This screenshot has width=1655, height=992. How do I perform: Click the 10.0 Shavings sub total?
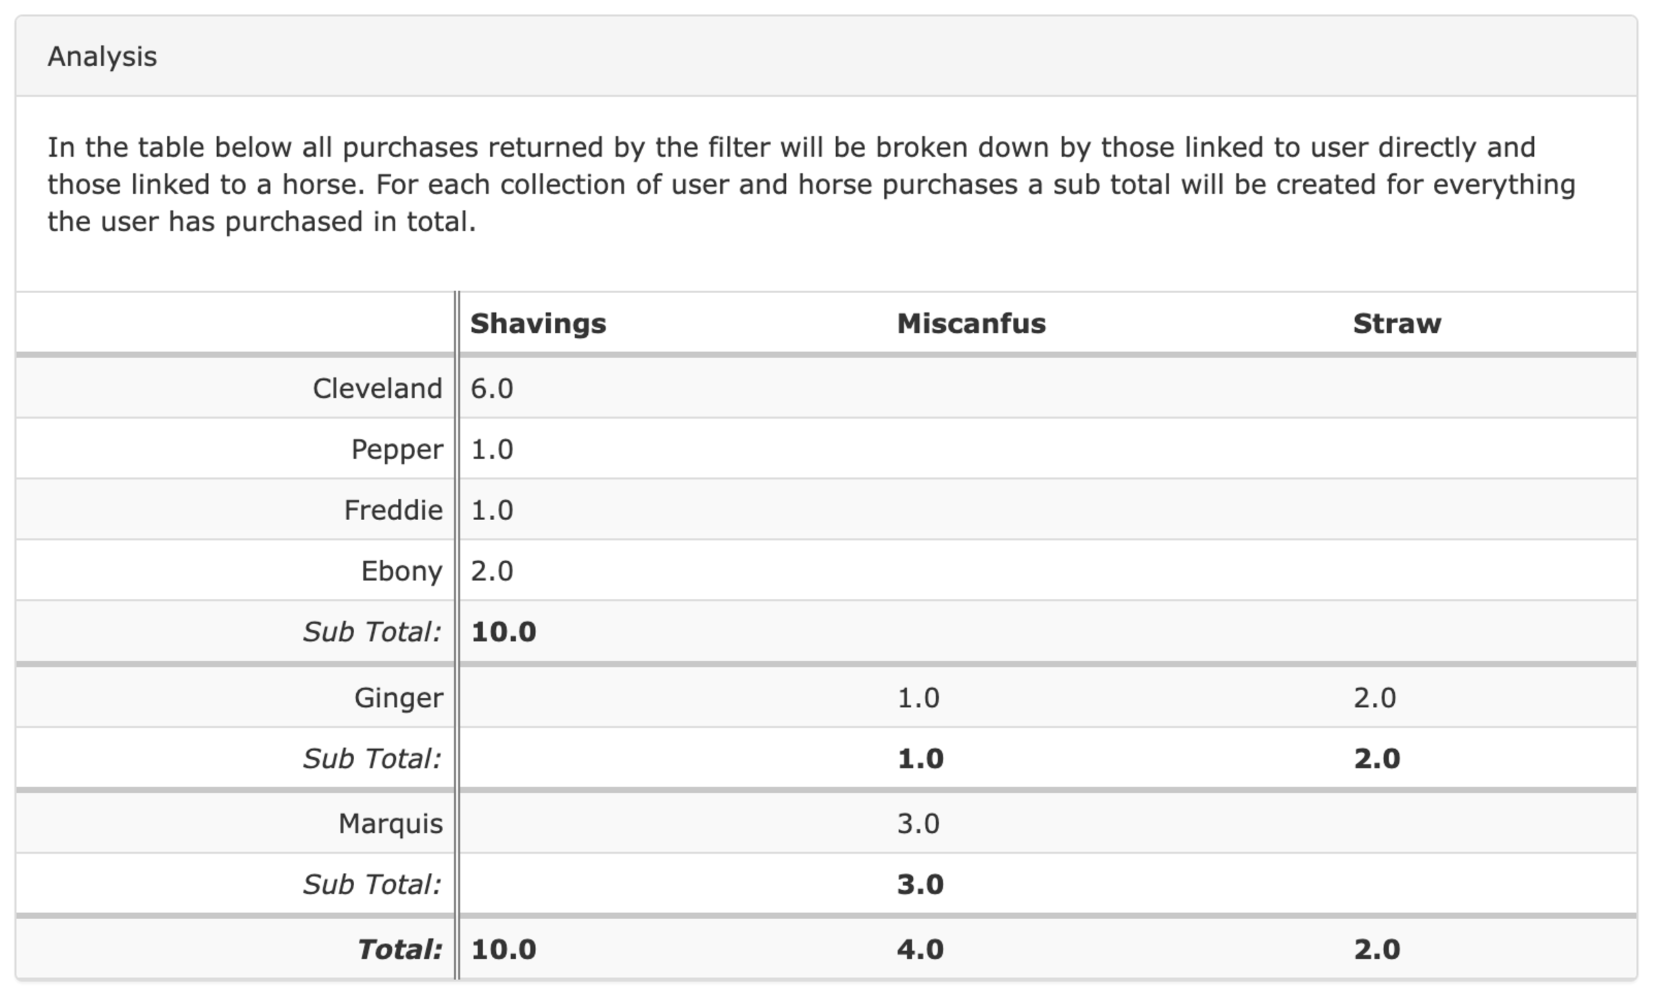[504, 632]
